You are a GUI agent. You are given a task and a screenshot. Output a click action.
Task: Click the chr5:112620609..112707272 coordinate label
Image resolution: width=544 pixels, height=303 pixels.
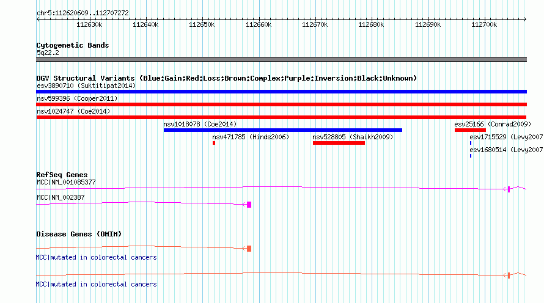83,13
